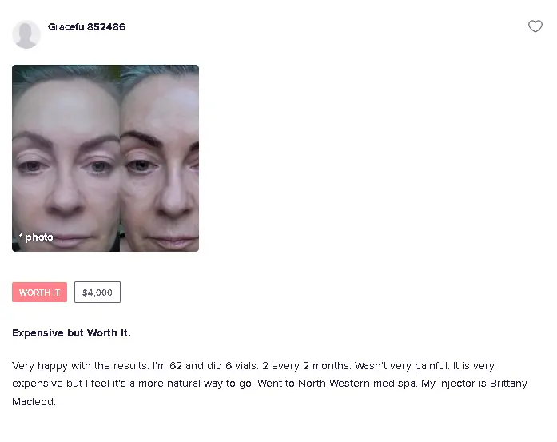This screenshot has width=557, height=442.
Task: Click the review text starting 'Very happy with'
Action: (269, 384)
